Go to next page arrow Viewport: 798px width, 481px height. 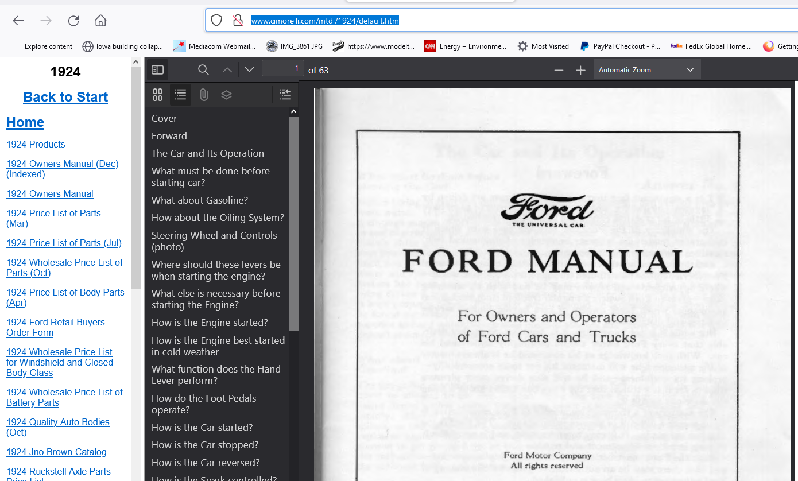249,70
